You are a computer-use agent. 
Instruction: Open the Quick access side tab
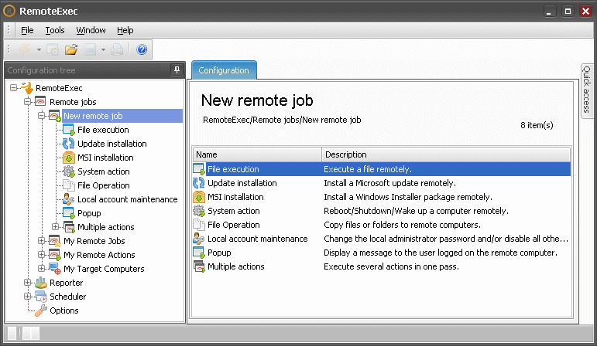tap(587, 90)
